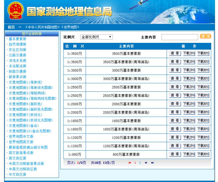View the 3000万基本要素版 map
The width and height of the screenshot is (218, 182).
(x=175, y=70)
